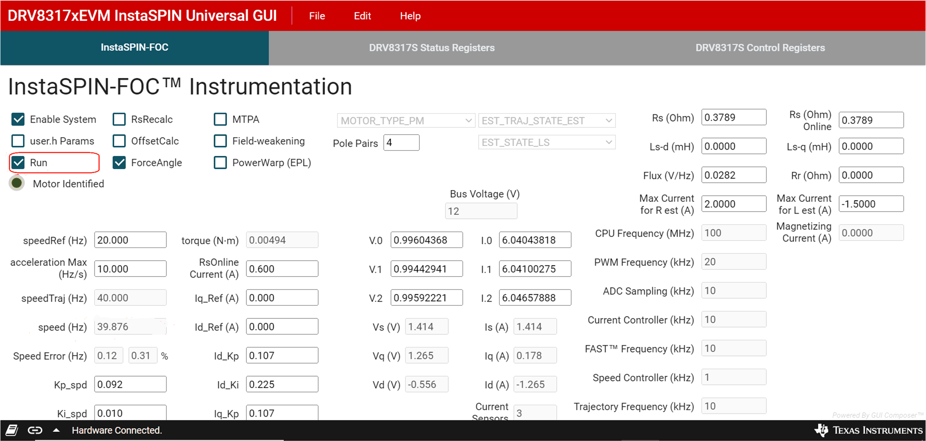926x441 pixels.
Task: Click the Pole Pairs value box
Action: click(x=401, y=143)
